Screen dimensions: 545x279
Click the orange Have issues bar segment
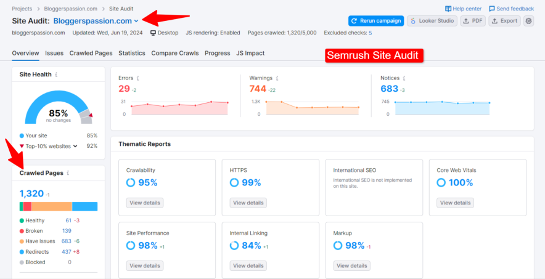[x=52, y=206]
